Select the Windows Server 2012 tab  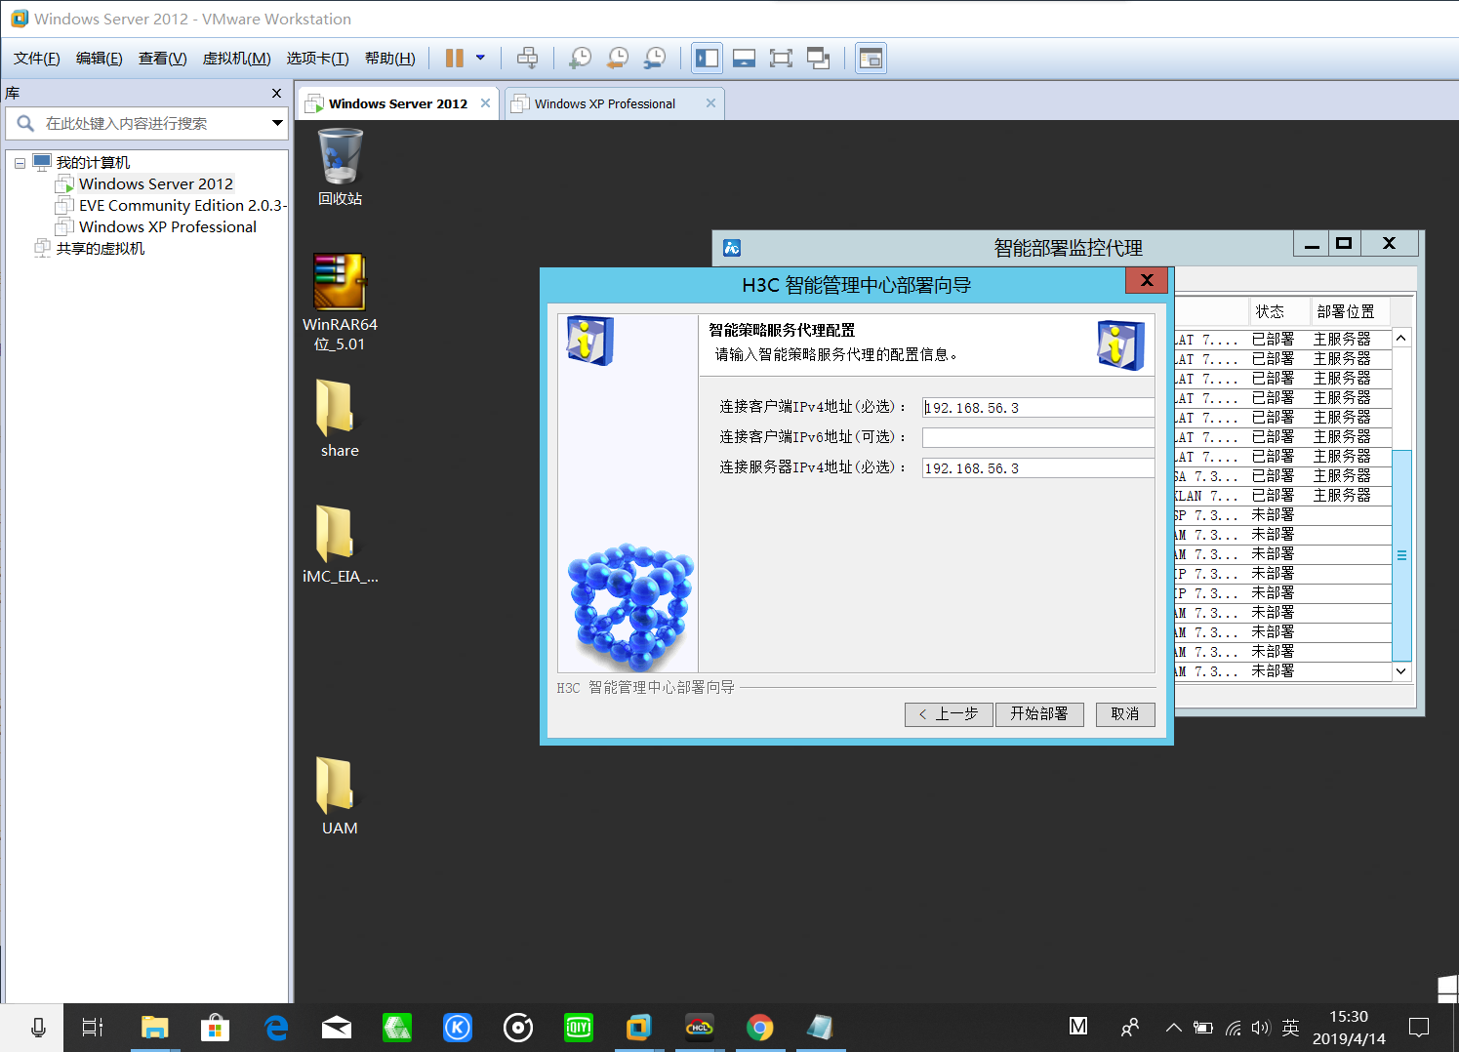(x=398, y=103)
